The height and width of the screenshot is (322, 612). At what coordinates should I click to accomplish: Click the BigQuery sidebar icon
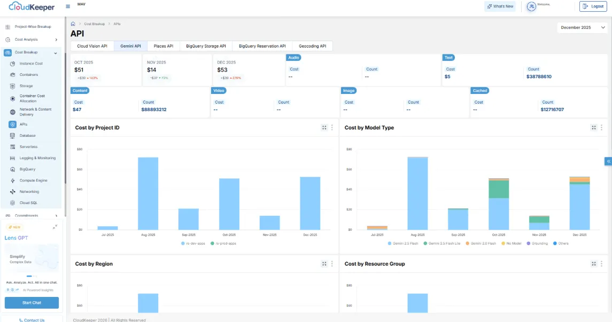coord(12,170)
